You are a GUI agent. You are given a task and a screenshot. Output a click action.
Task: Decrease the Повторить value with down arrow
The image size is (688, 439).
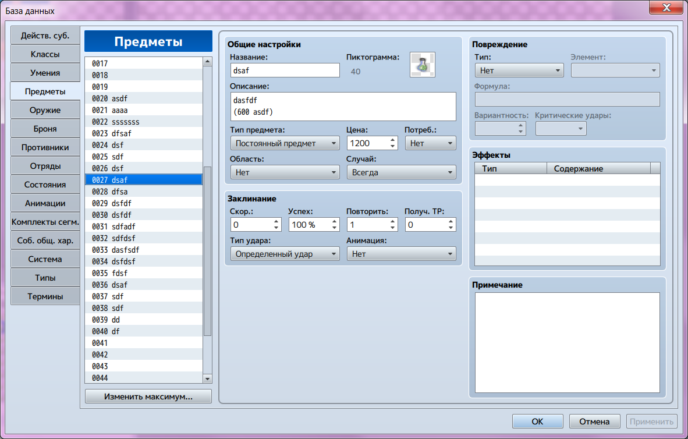pyautogui.click(x=393, y=228)
